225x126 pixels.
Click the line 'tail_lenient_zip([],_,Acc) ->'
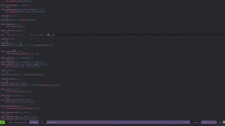click(x=16, y=112)
